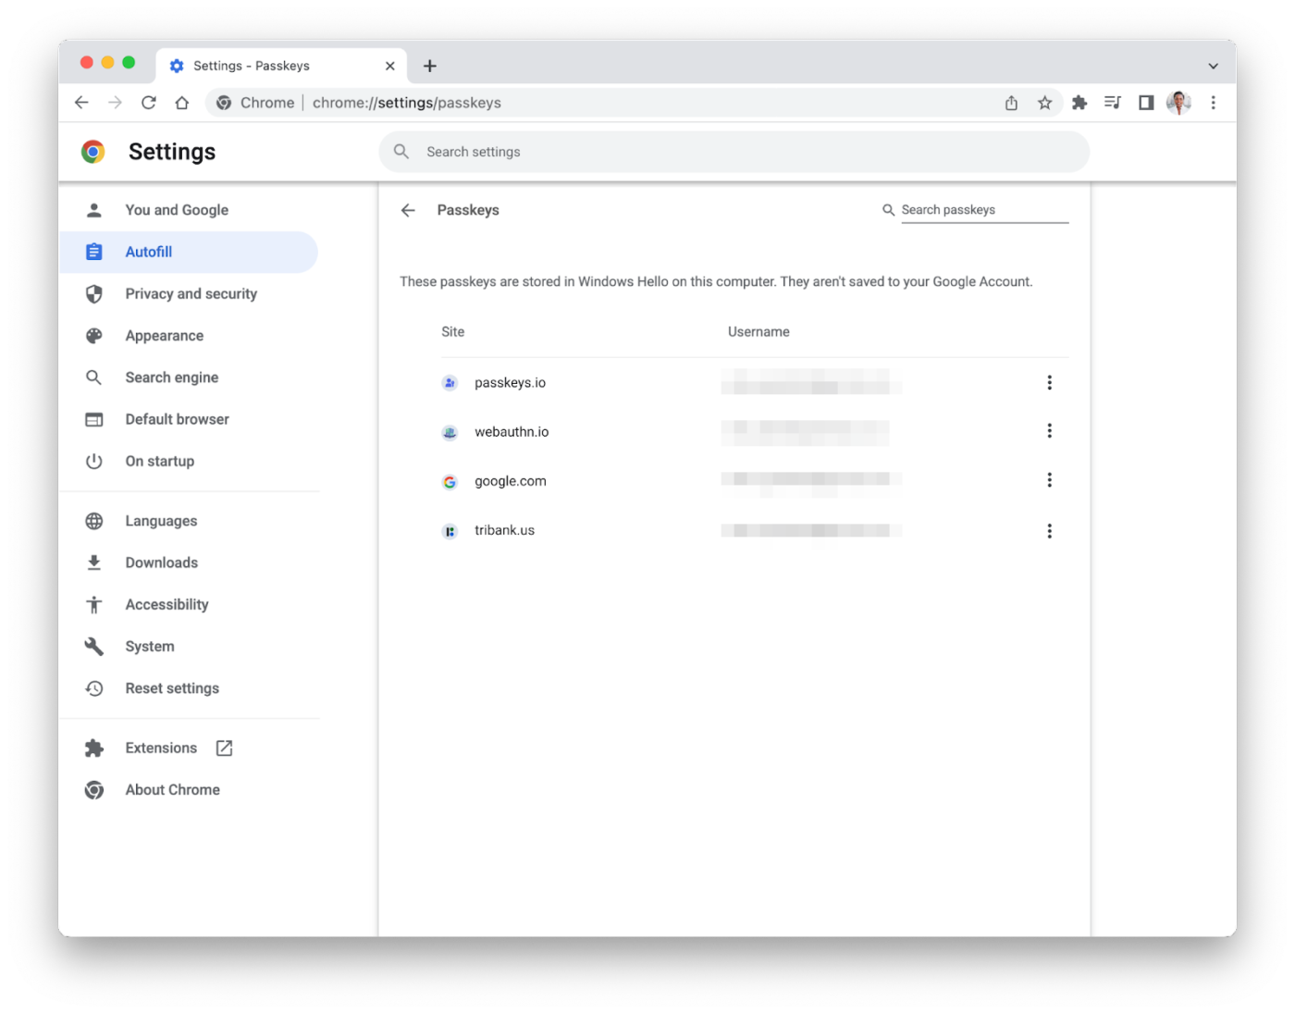The width and height of the screenshot is (1295, 1014).
Task: Click the back arrow beside Passkeys heading
Action: (408, 210)
